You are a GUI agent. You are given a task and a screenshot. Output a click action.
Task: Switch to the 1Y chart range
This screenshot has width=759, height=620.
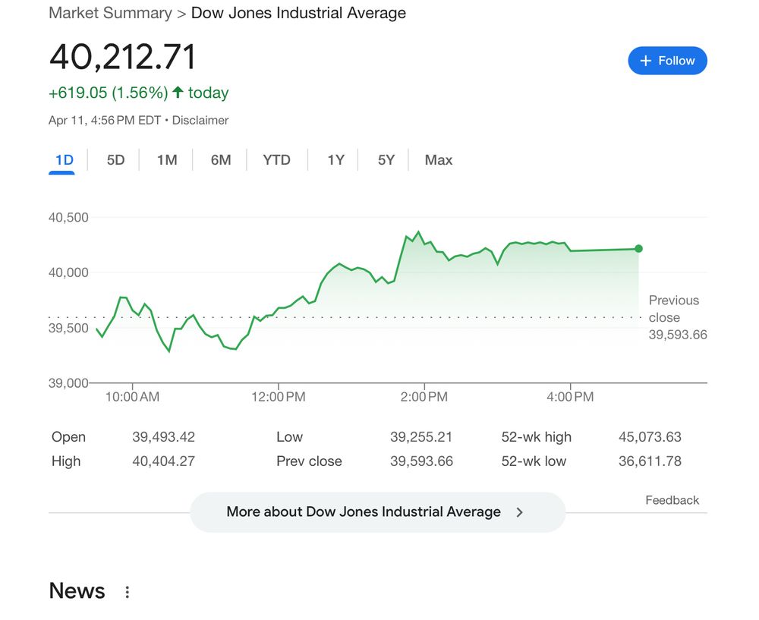[335, 160]
